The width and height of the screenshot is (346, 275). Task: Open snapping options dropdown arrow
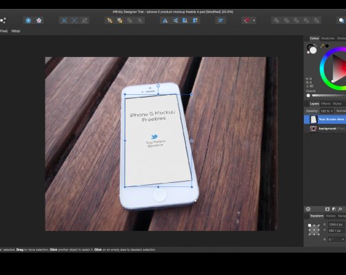click(254, 21)
